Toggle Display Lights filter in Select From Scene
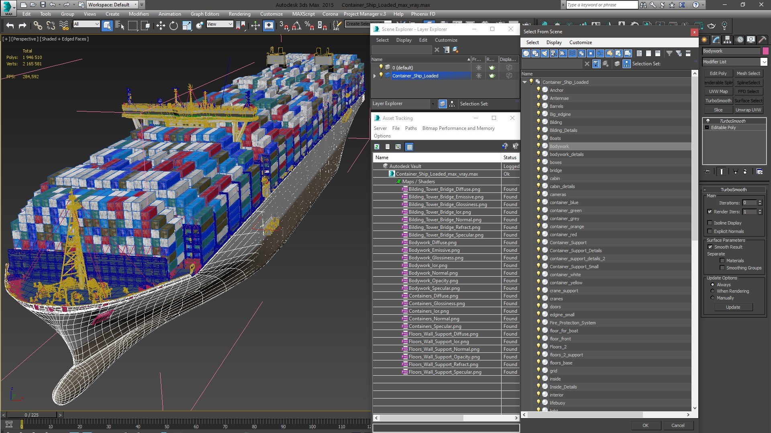This screenshot has width=771, height=433. tap(545, 53)
